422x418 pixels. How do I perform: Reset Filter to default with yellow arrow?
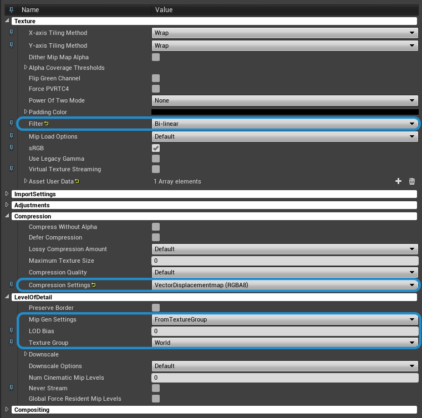[x=47, y=124]
